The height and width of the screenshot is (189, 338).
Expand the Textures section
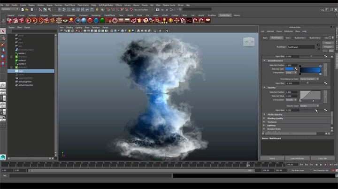264,122
